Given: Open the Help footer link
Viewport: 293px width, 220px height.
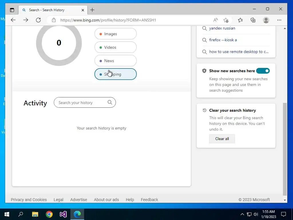Looking at the screenshot, I should coord(130,200).
